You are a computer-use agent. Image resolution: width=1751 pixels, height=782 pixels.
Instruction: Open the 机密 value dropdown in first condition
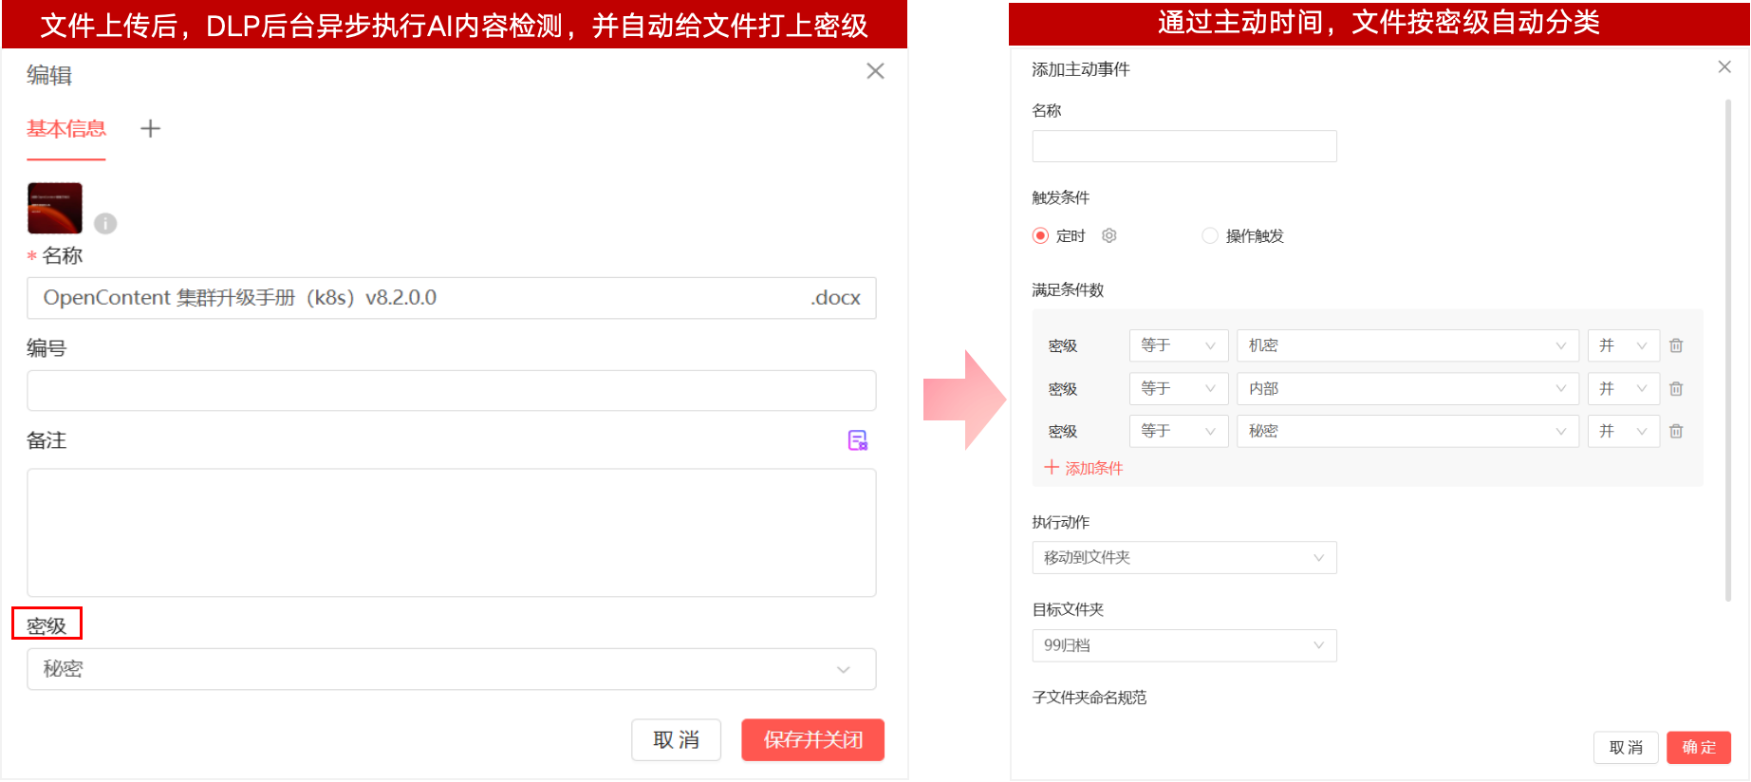click(1406, 345)
